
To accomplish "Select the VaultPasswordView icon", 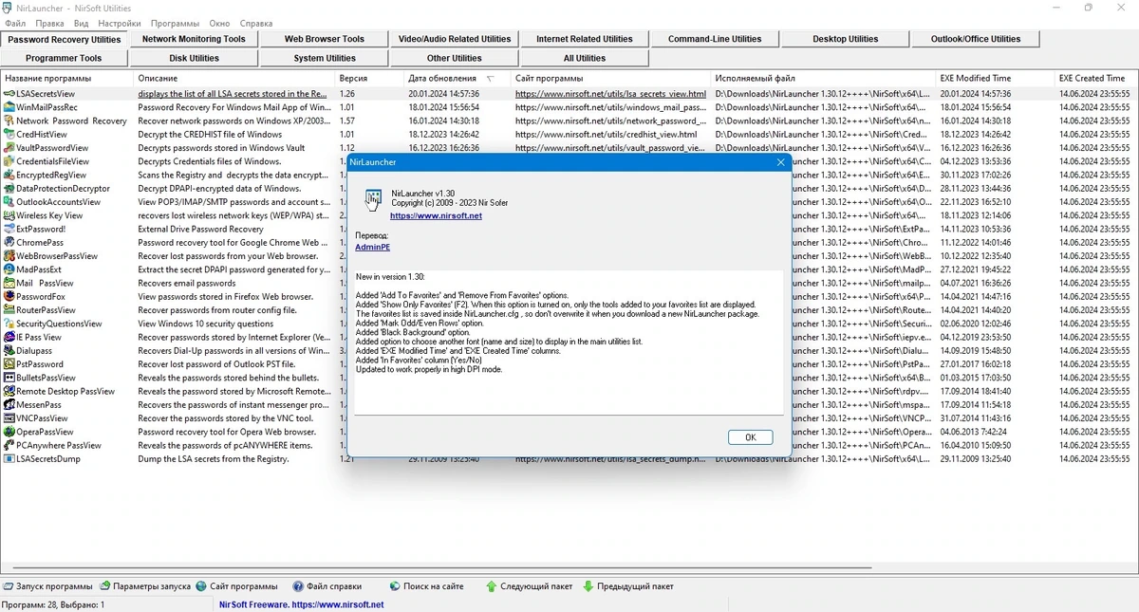I will coord(9,148).
